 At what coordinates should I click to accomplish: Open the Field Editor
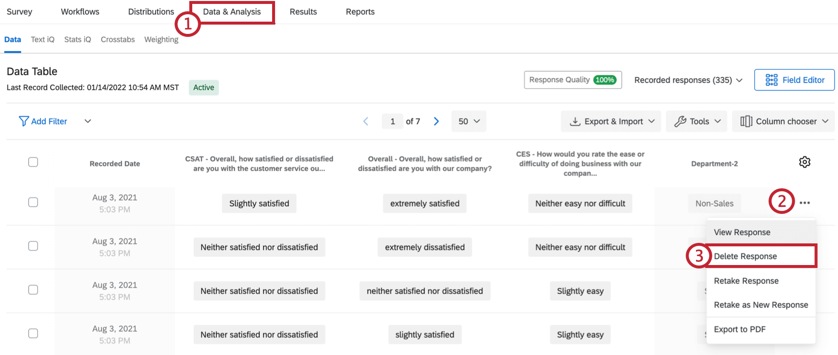tap(794, 80)
